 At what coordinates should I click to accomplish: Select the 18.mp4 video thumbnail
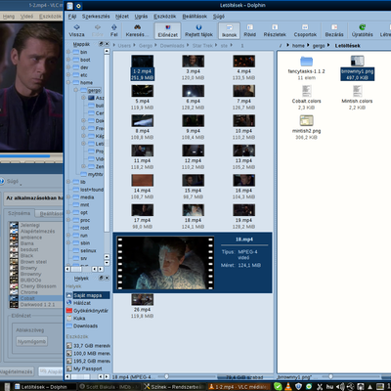(x=193, y=210)
